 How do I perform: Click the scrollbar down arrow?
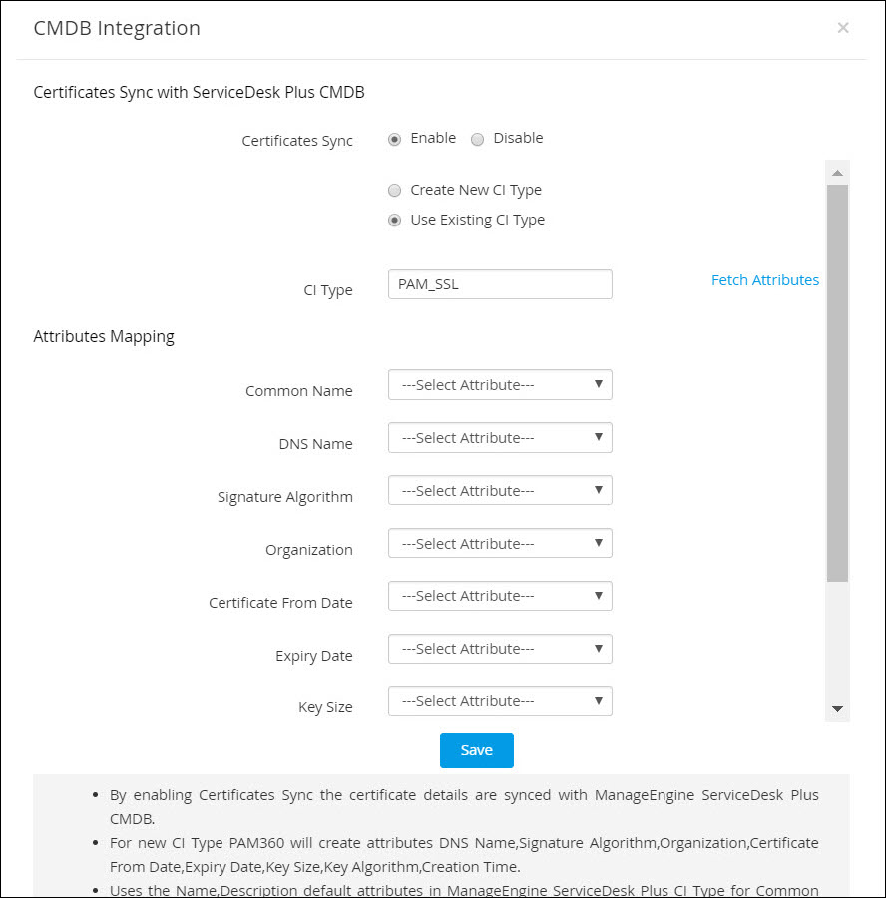pos(837,709)
